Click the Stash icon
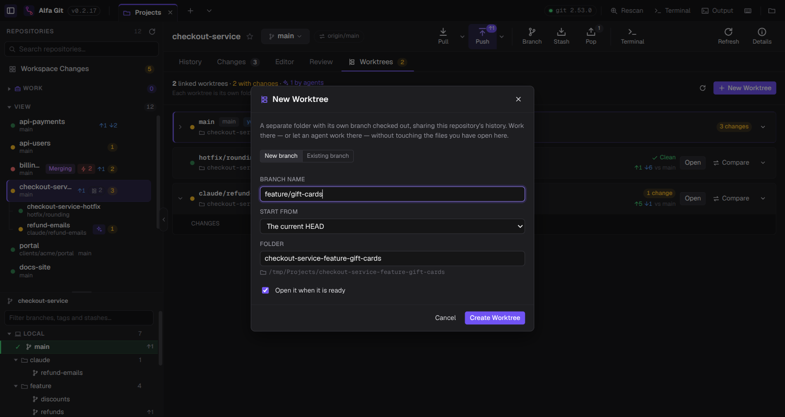Image resolution: width=785 pixels, height=417 pixels. [561, 36]
